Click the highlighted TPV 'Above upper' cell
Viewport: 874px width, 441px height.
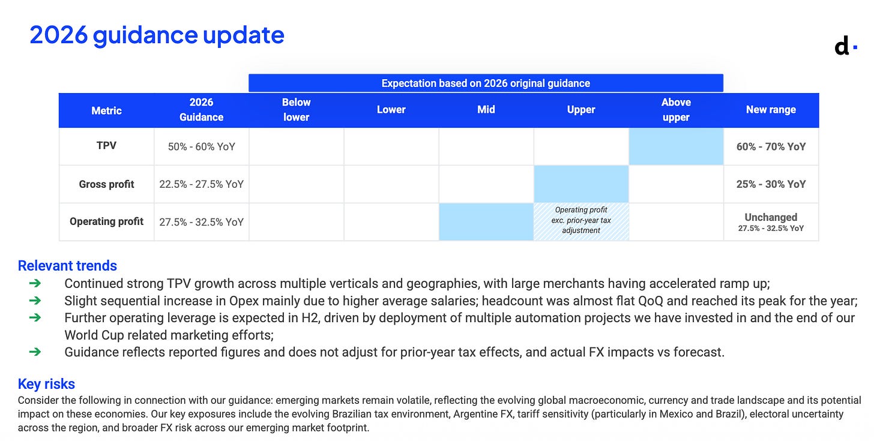coord(676,146)
